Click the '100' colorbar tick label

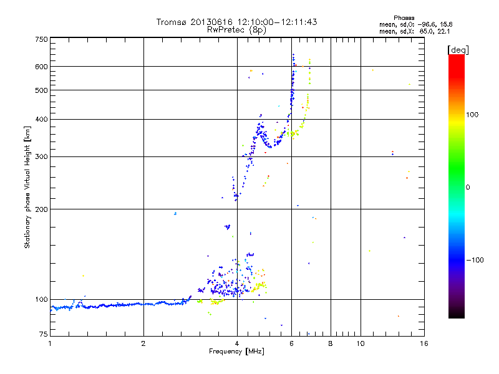472,115
